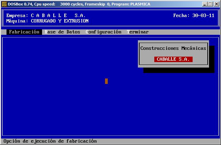Click the Empresa company name in the header
Viewport: 221px width, 145px height.
point(58,16)
